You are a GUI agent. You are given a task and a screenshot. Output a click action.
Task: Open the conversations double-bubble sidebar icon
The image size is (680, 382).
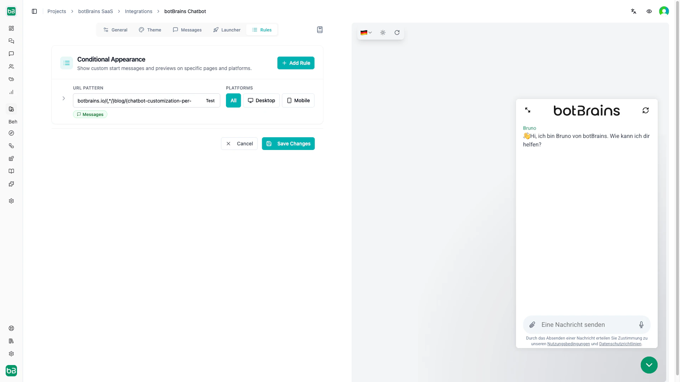click(11, 41)
